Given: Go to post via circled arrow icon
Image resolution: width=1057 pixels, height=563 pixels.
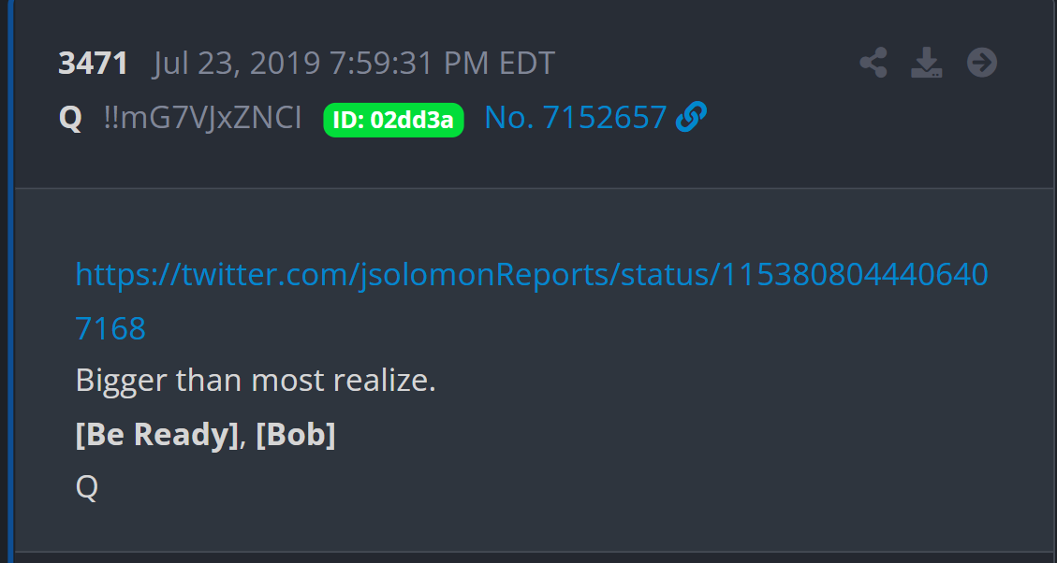Looking at the screenshot, I should (x=981, y=63).
